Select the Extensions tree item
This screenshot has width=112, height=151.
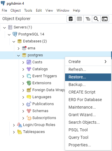(x=42, y=83)
